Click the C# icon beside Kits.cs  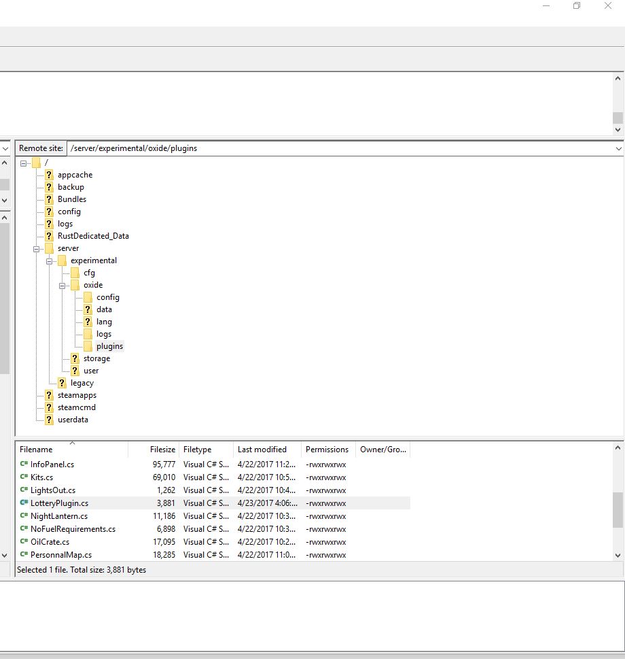coord(24,477)
